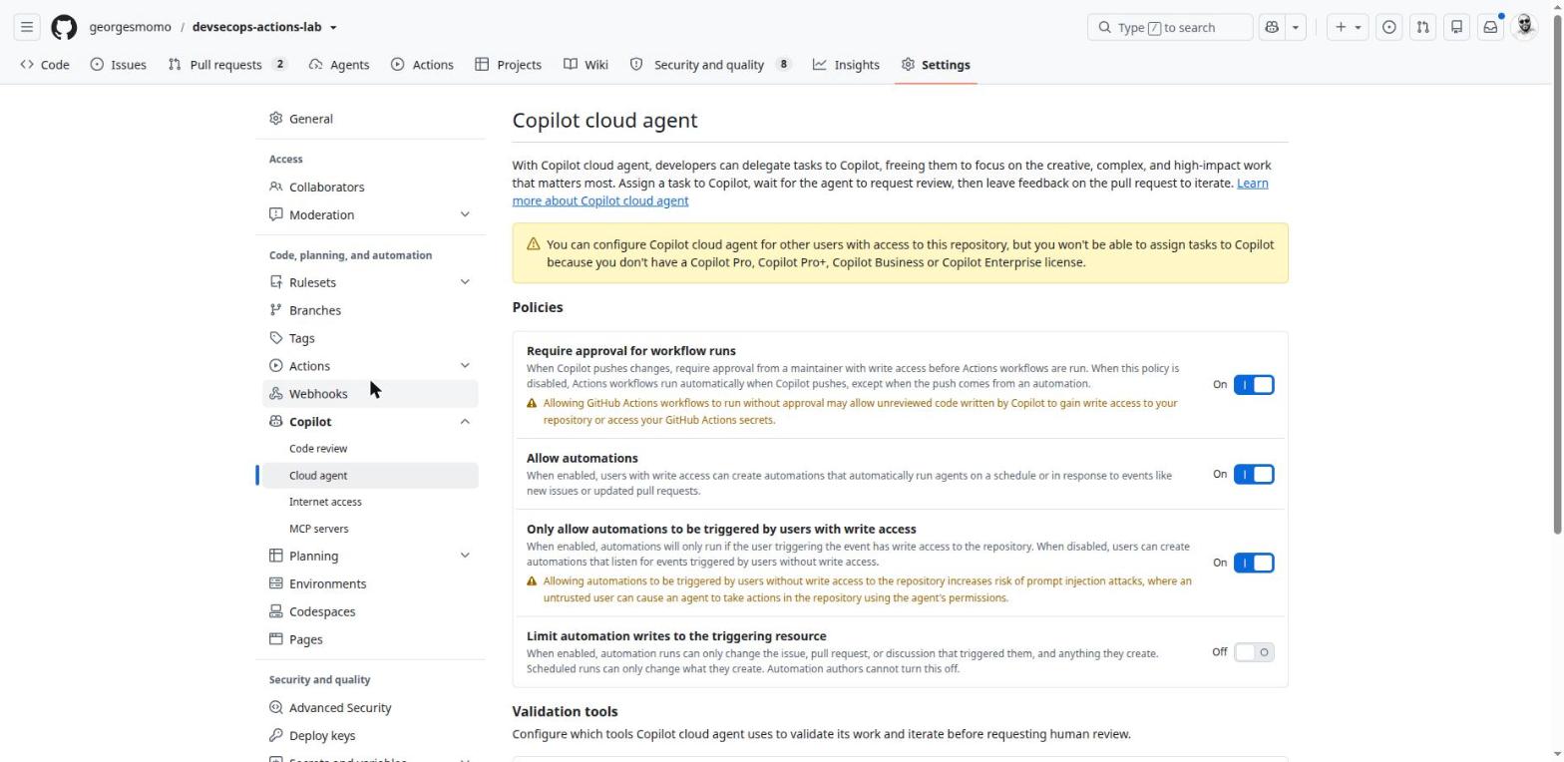Open Pages settings
The height and width of the screenshot is (762, 1564).
pyautogui.click(x=370, y=639)
